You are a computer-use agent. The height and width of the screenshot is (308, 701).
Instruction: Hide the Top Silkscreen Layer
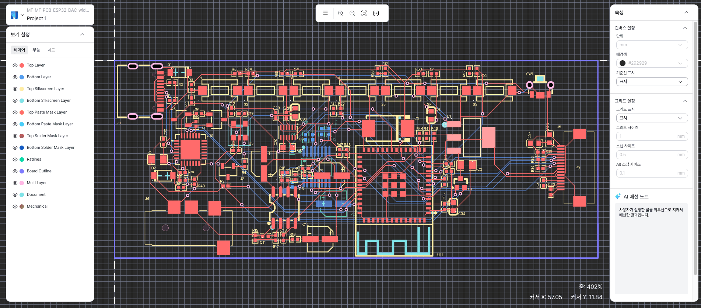[x=15, y=89]
